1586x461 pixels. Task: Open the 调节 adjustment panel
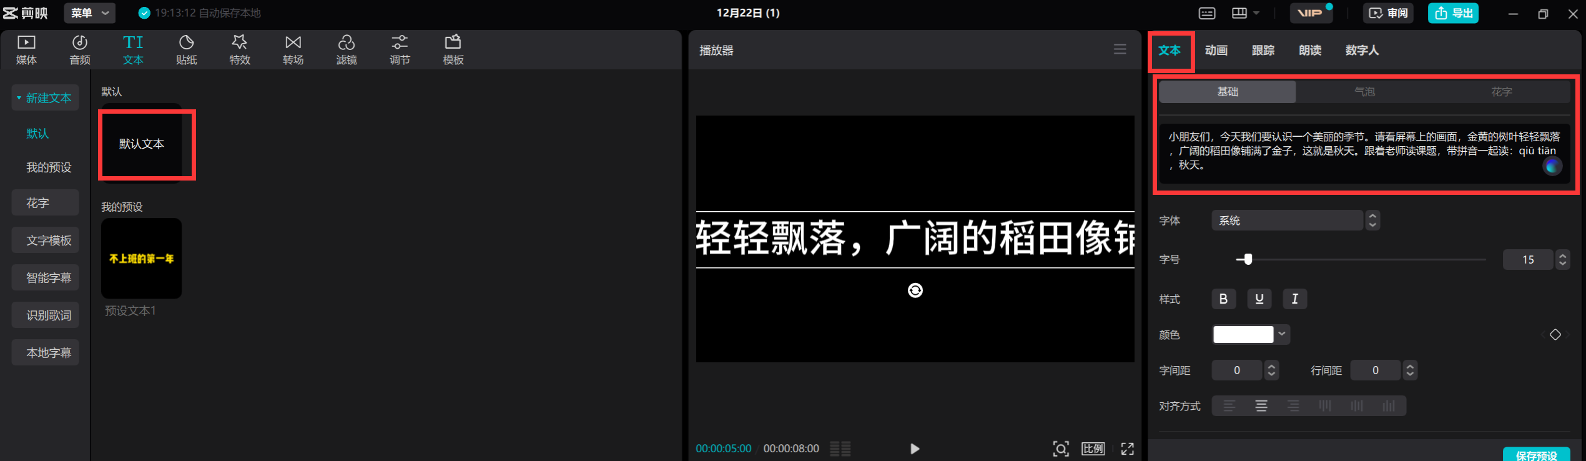[400, 50]
